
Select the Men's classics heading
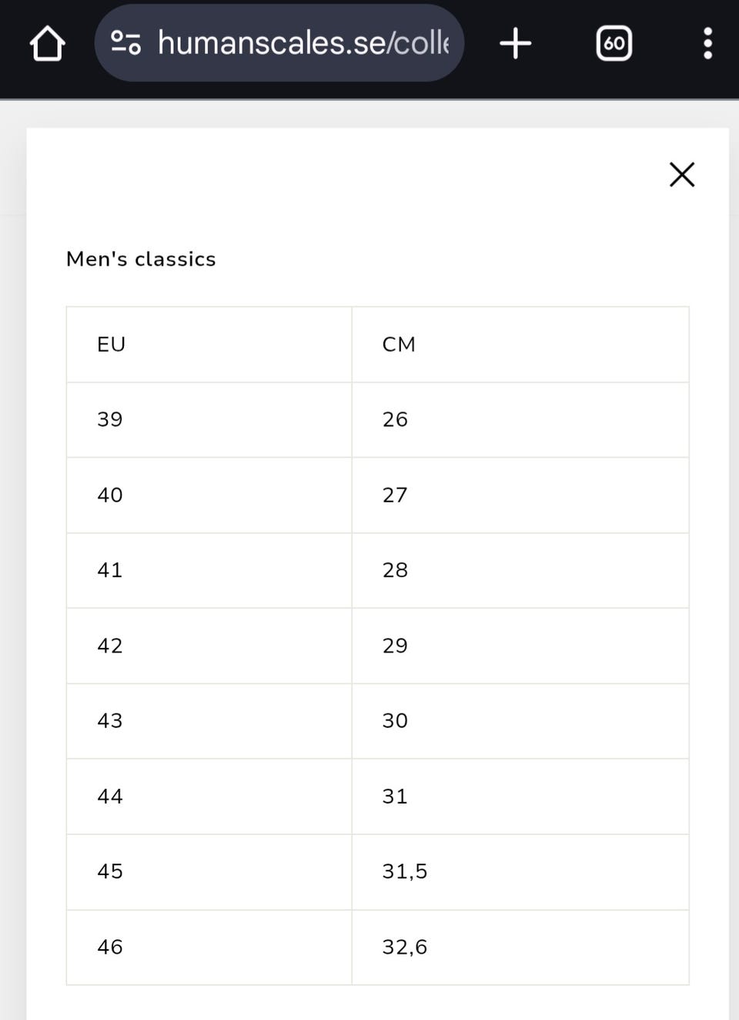click(x=141, y=259)
